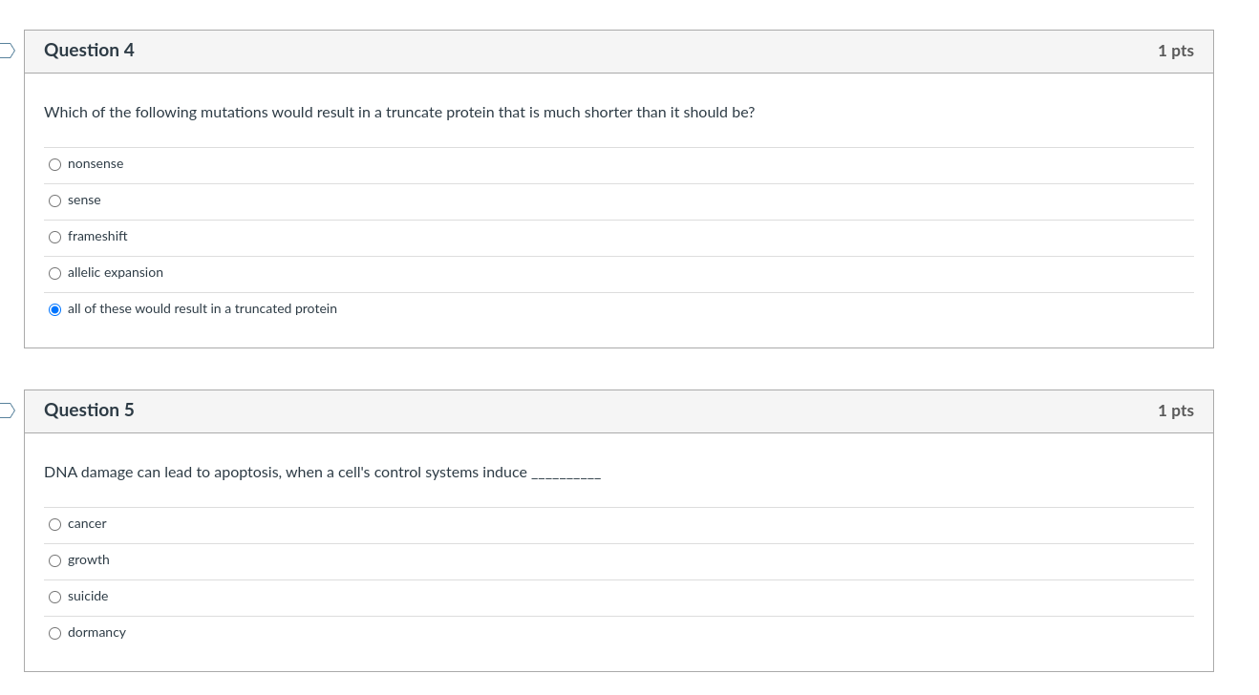This screenshot has width=1259, height=695.
Task: Click the suicide answer label text
Action: coord(88,597)
